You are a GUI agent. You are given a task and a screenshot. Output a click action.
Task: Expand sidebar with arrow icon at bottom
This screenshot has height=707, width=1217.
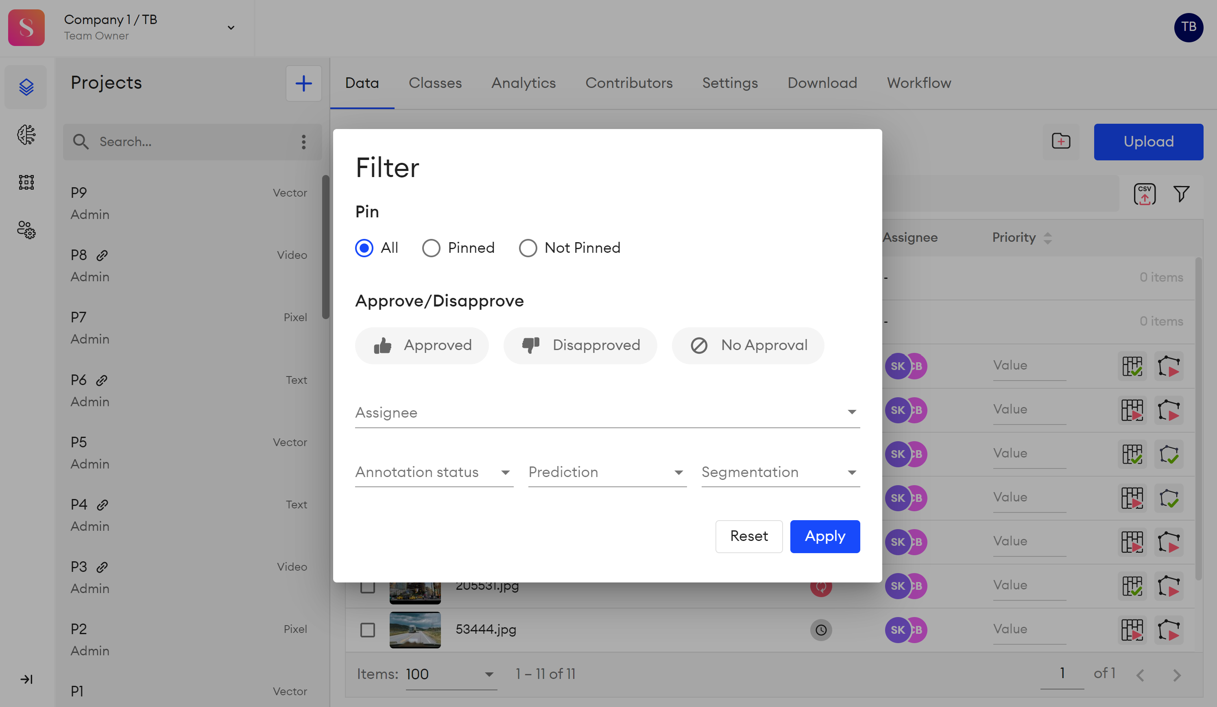coord(26,679)
